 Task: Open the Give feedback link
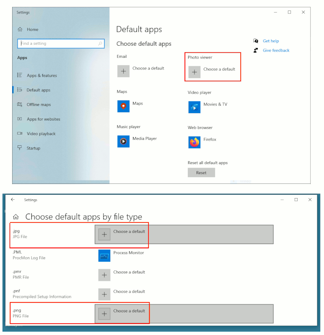(276, 50)
